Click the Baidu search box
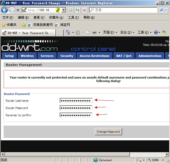 click(x=123, y=10)
